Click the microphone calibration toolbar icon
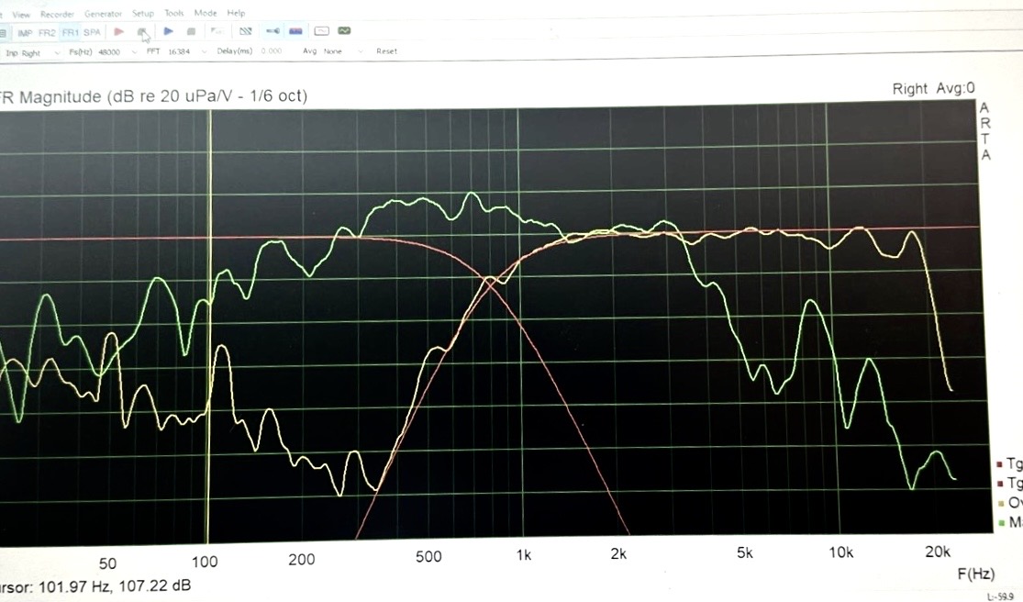The width and height of the screenshot is (1023, 602). click(x=272, y=30)
